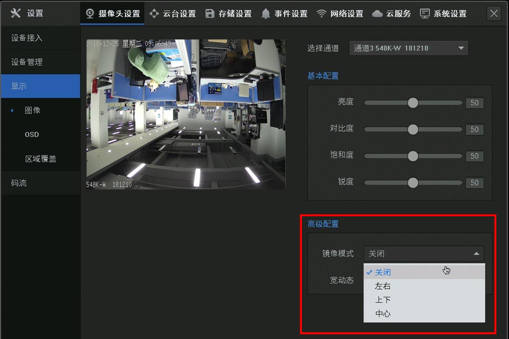Click the wrench settings icon
509x339 pixels.
[x=16, y=13]
